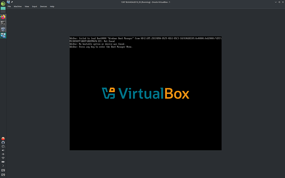Click the VirtualBox window title bar icon
The image size is (285, 178).
tap(8, 2)
